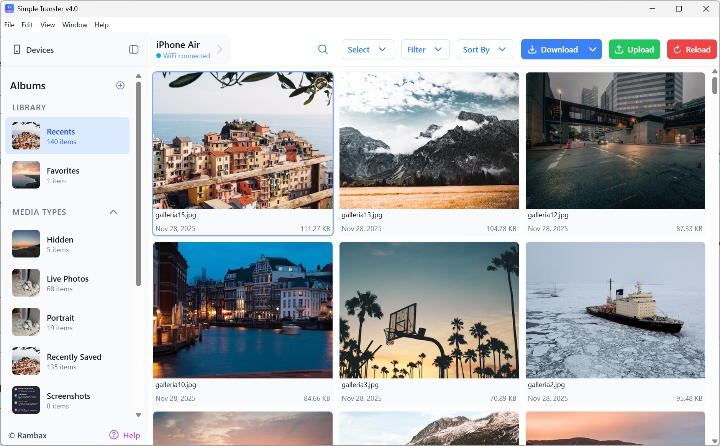720x446 pixels.
Task: Open the Filter dropdown
Action: (x=425, y=49)
